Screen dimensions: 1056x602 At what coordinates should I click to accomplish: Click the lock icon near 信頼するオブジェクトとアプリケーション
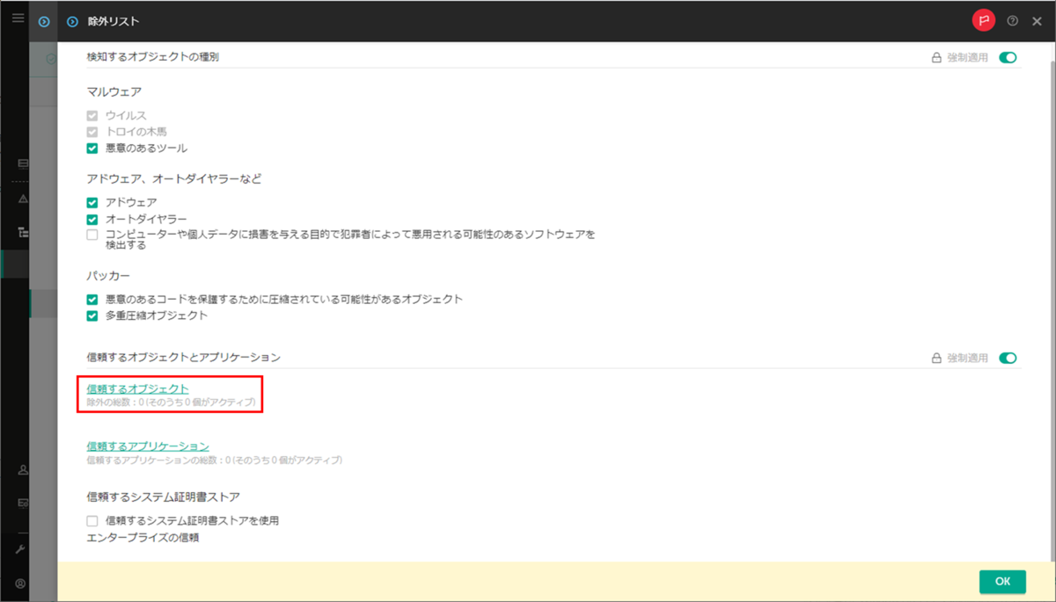pos(935,358)
